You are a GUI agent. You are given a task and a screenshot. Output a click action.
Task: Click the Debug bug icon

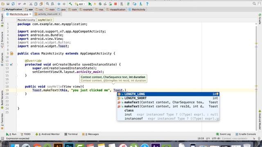(100, 4)
